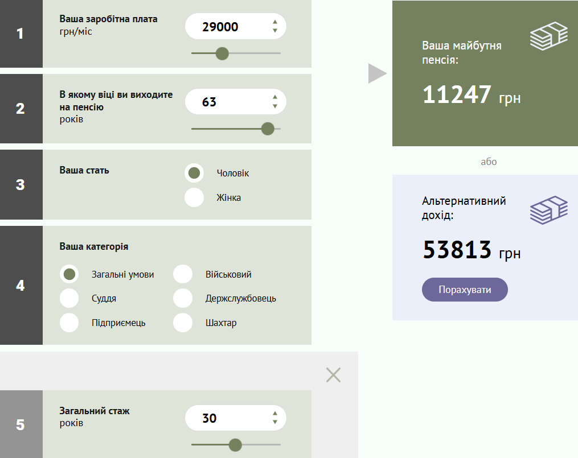Close the additional section with X icon

click(333, 374)
